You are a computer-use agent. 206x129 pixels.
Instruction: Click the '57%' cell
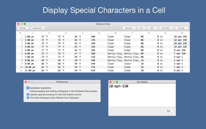(x=99, y=67)
